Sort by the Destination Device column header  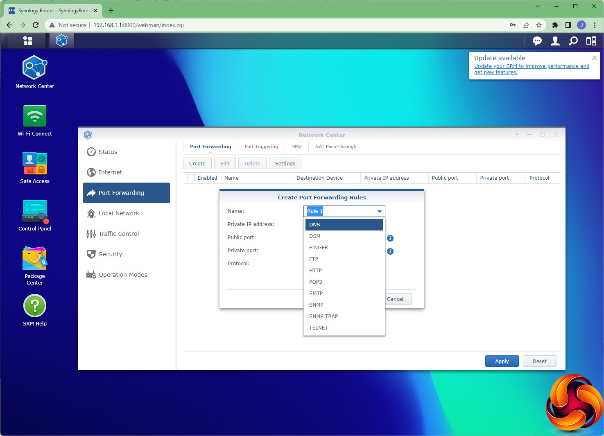[327, 178]
